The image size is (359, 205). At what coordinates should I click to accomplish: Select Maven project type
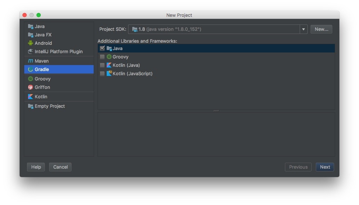tap(59, 61)
